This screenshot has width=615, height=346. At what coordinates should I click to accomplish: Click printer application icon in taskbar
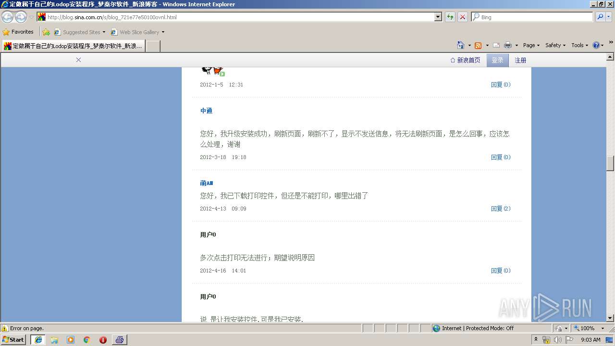[120, 340]
